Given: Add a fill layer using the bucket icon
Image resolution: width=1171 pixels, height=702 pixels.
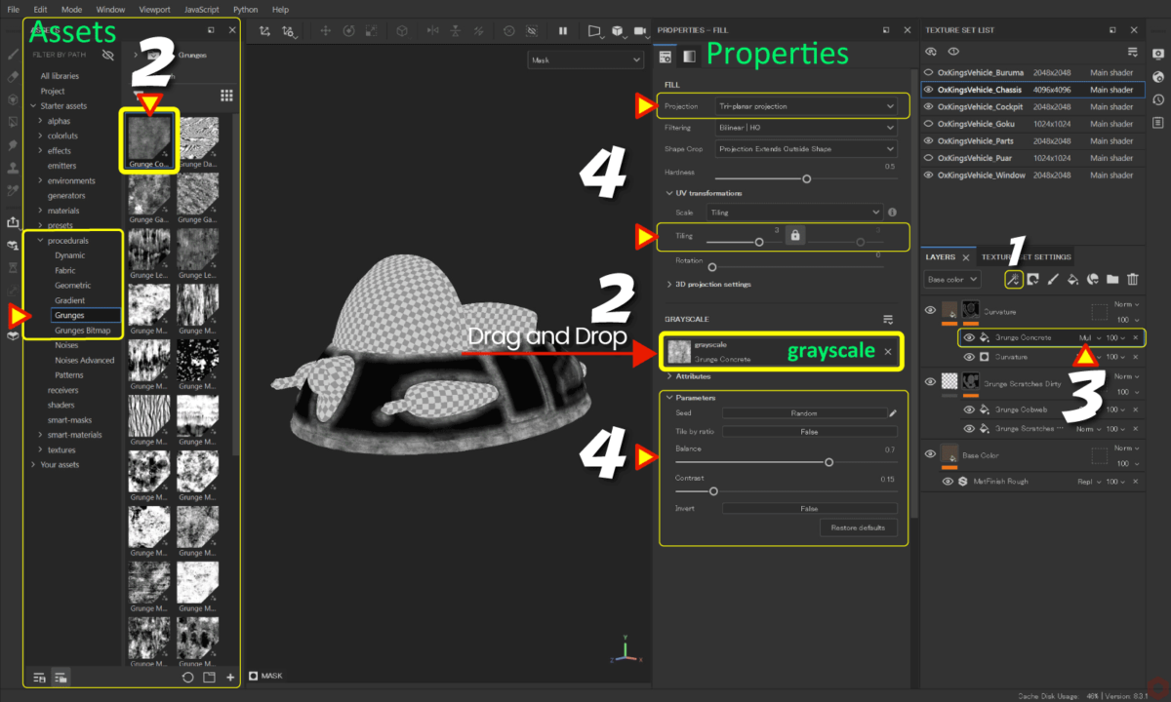Looking at the screenshot, I should [x=1072, y=279].
